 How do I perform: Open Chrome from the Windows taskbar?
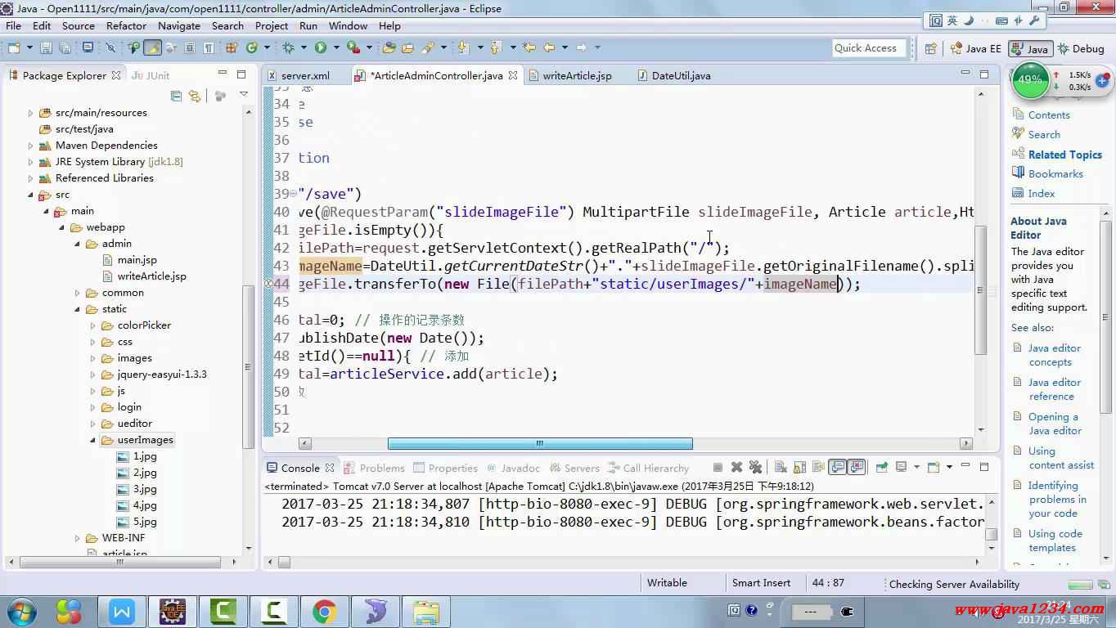tap(324, 611)
